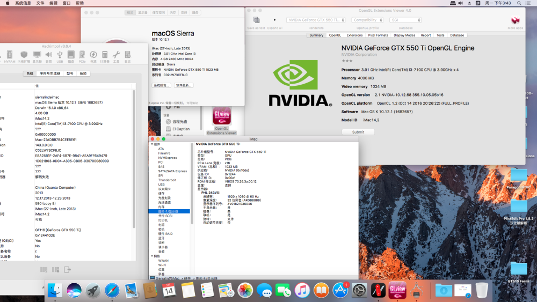Switch to Tests tab in OpenGL Viewer
Viewport: 537px width, 302px height.
pos(440,35)
